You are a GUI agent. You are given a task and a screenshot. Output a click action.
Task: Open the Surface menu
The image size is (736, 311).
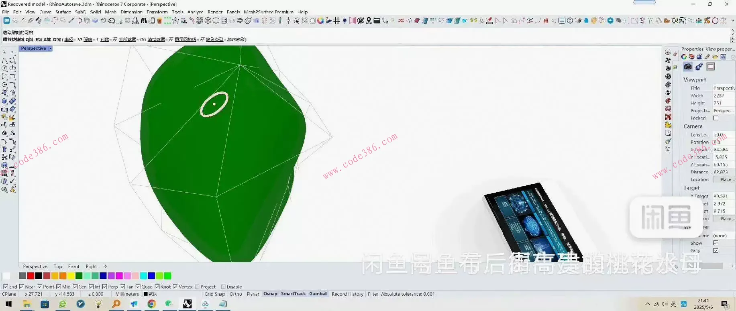(x=63, y=12)
